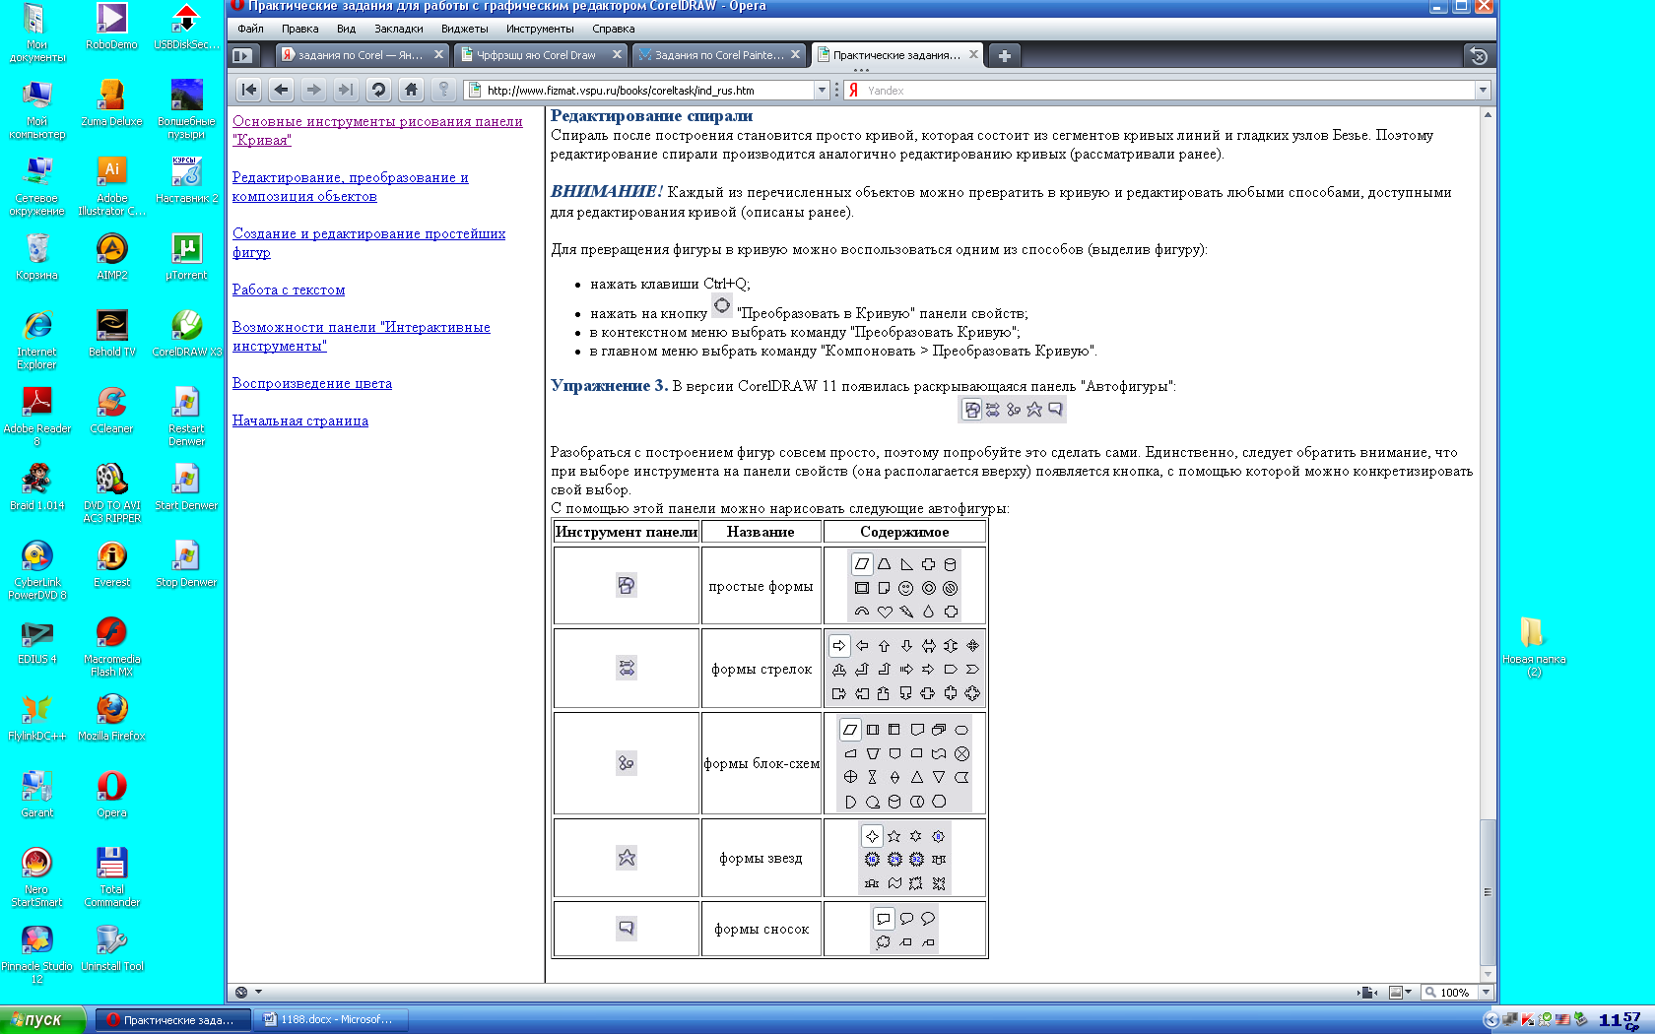The image size is (1655, 1034).
Task: Open the Инструменты menu
Action: point(540,29)
